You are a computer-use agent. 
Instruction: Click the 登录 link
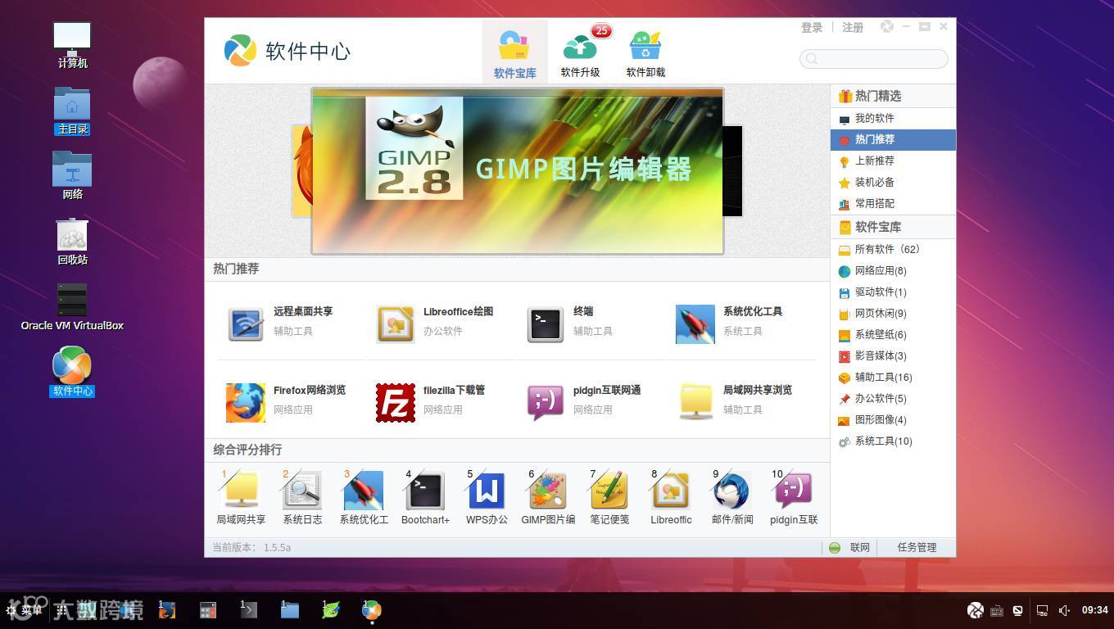point(812,27)
